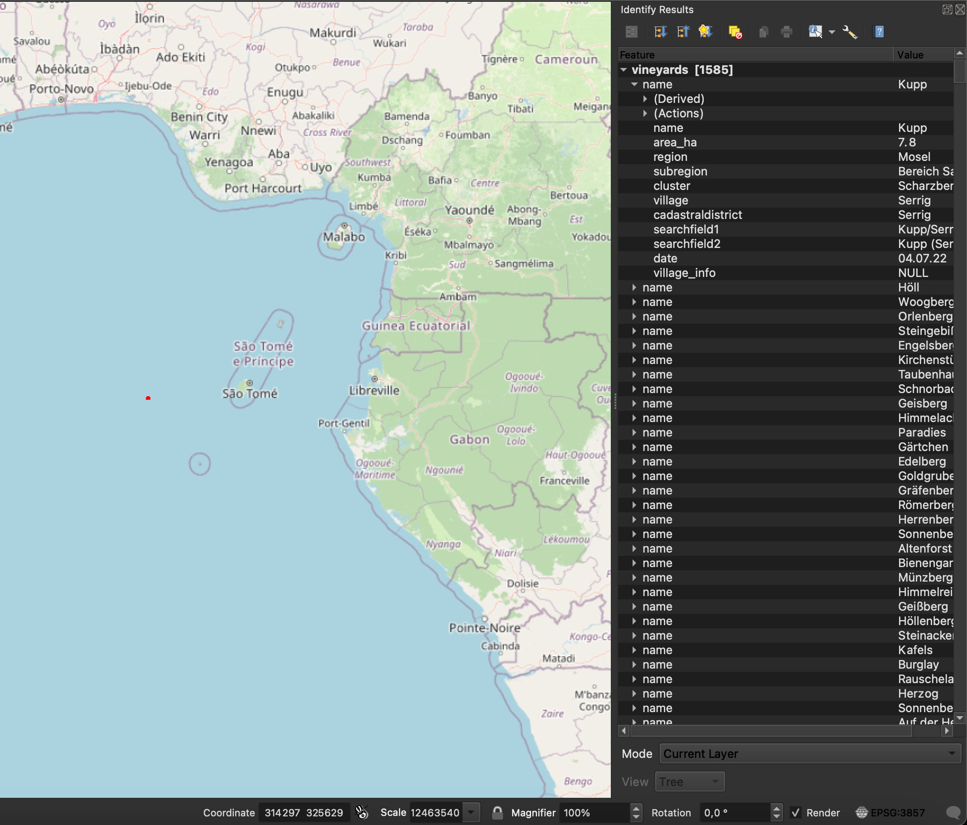Float the Identify Results panel
Image resolution: width=967 pixels, height=825 pixels.
coord(947,9)
